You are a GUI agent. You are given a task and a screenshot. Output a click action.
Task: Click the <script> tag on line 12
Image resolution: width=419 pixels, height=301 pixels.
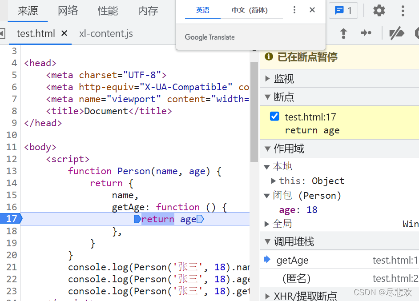click(68, 159)
